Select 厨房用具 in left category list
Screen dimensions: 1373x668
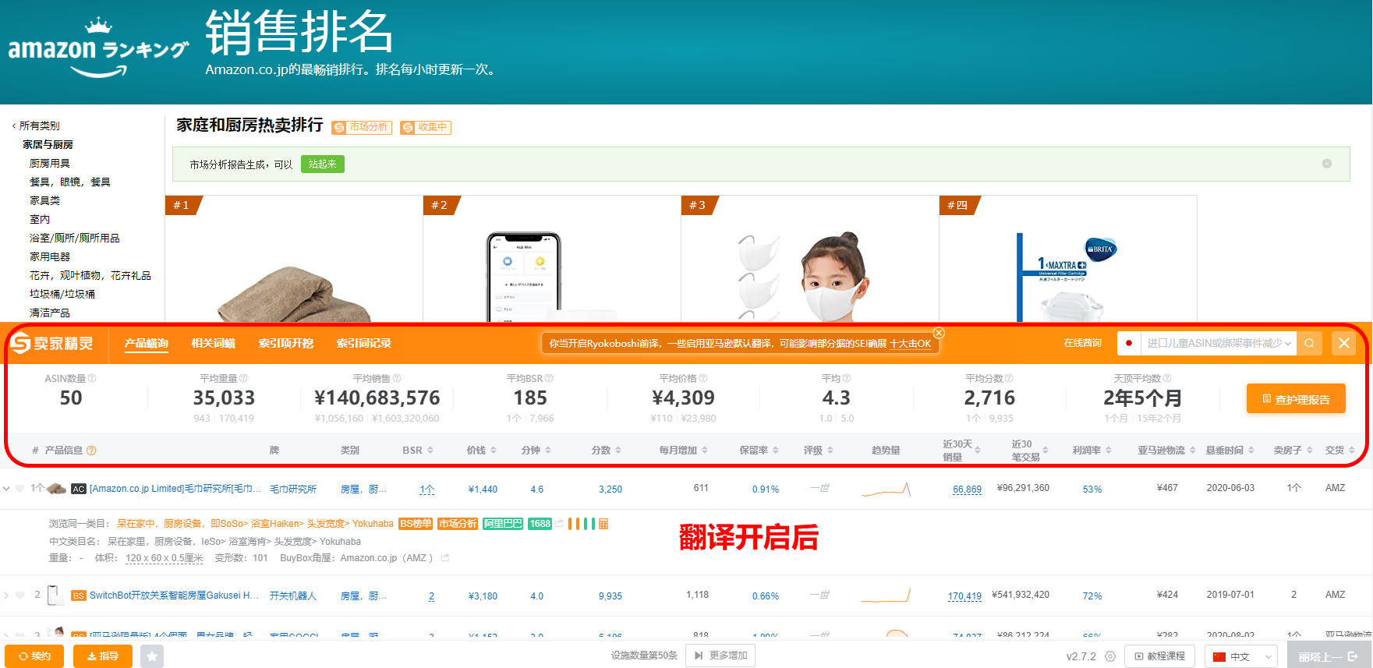50,163
